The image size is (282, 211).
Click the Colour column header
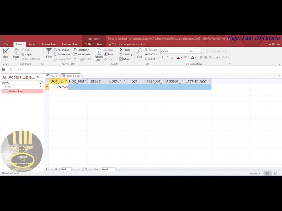tap(116, 81)
